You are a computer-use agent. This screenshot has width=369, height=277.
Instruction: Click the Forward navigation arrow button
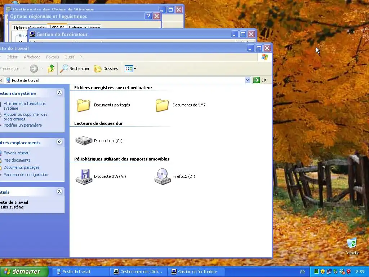pos(34,69)
